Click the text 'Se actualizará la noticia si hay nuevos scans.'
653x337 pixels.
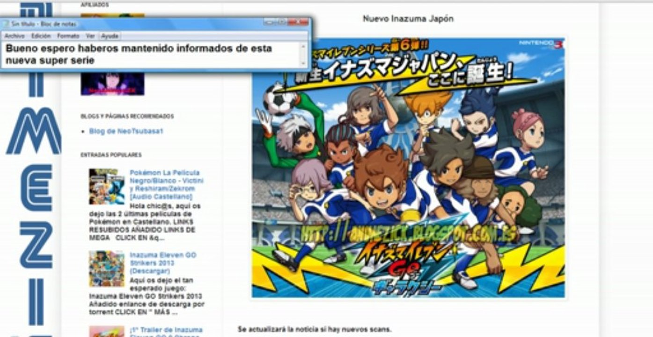[x=315, y=330]
